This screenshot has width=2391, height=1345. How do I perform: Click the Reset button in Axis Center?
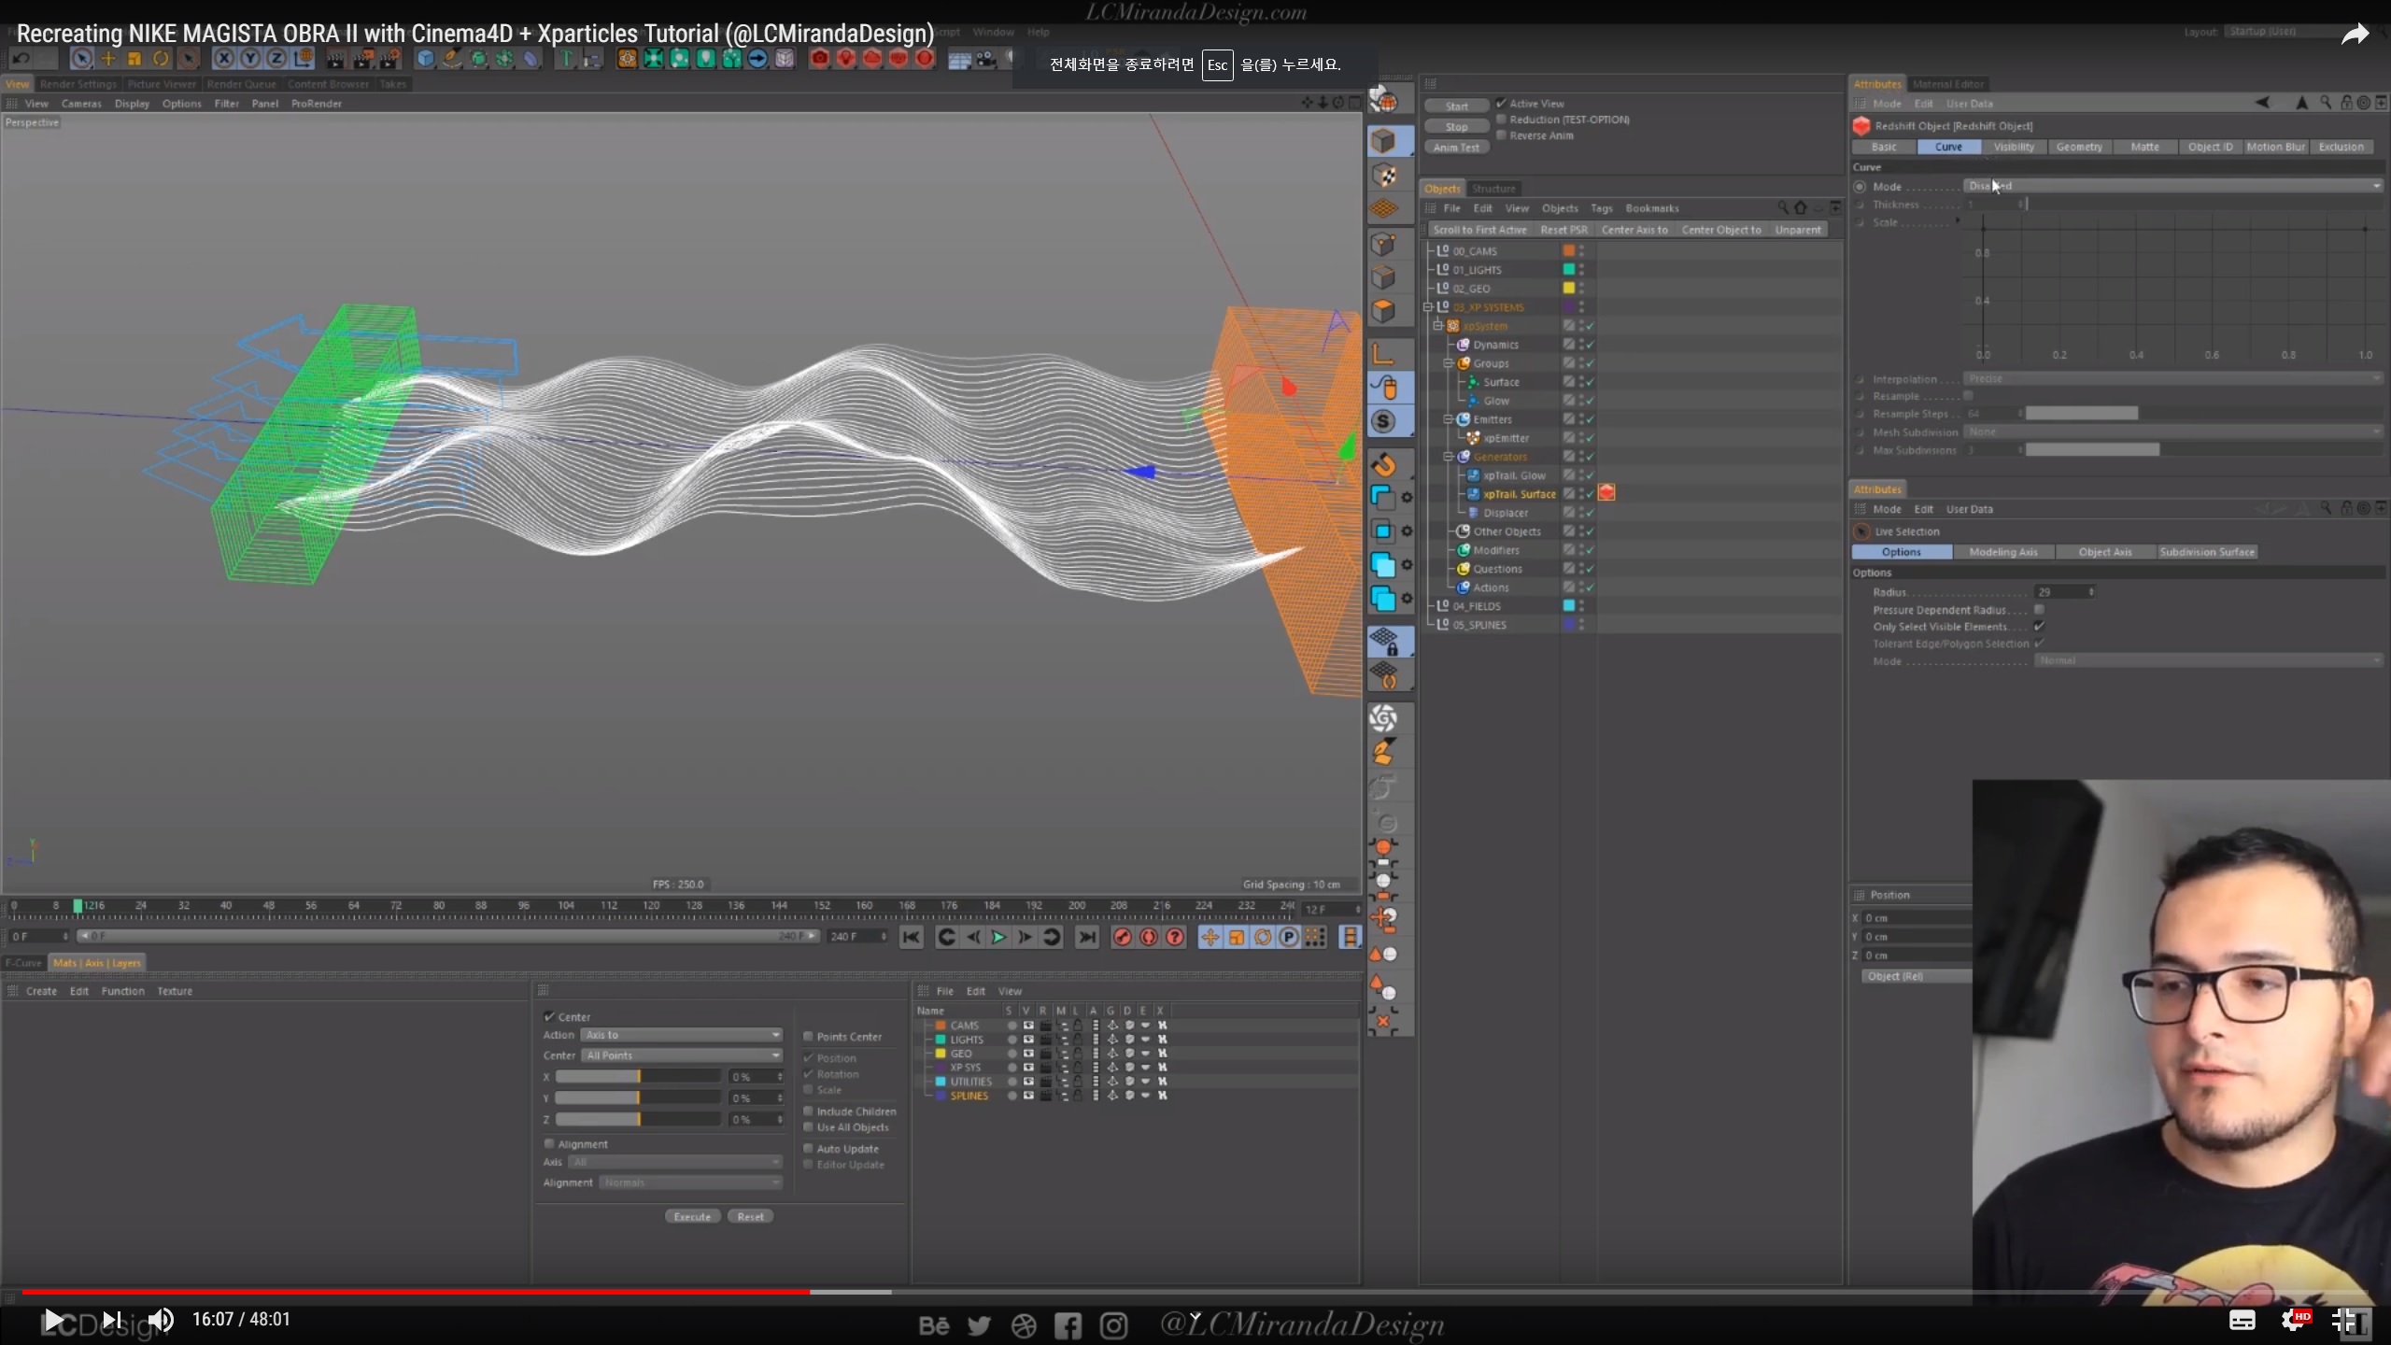[x=751, y=1216]
